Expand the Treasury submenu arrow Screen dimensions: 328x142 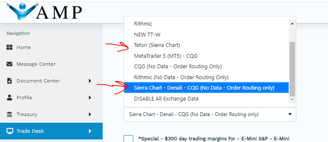pyautogui.click(x=90, y=114)
